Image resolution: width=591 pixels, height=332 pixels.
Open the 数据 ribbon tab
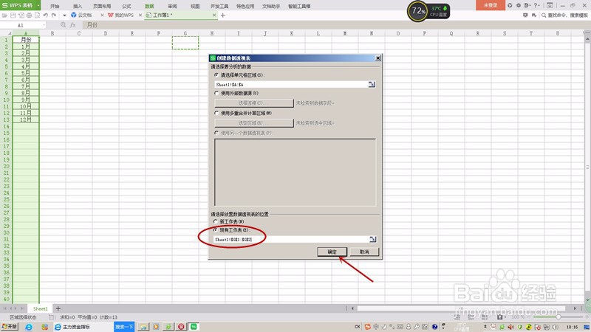tap(149, 6)
